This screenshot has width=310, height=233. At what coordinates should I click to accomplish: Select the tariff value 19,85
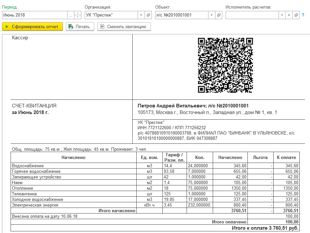[x=169, y=200]
